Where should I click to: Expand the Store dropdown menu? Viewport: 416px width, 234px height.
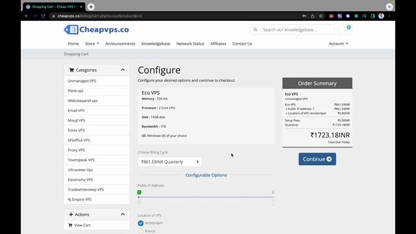tap(92, 44)
